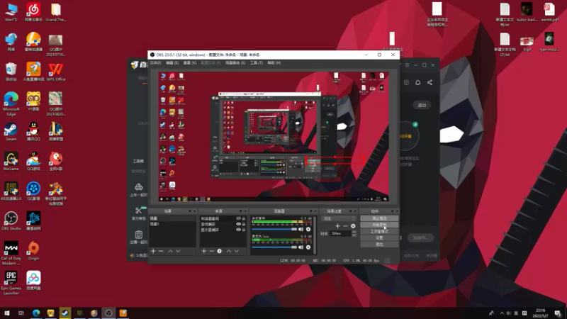Open the 查看(V) menu in OBS
Image resolution: width=567 pixels, height=319 pixels.
189,63
